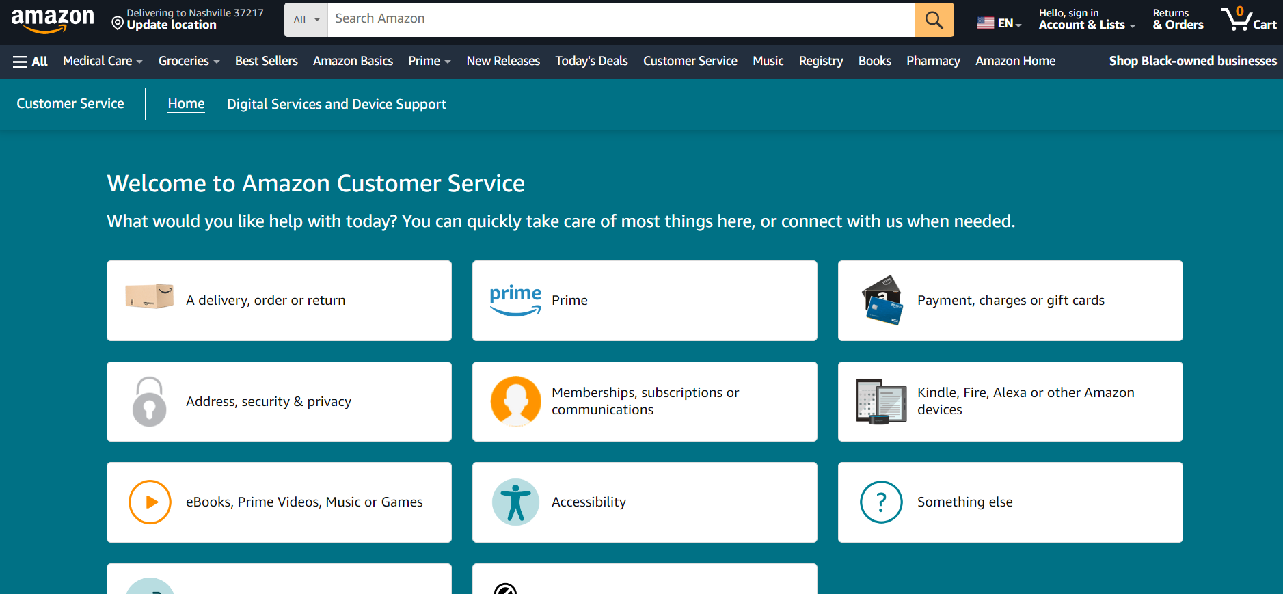Click the padlock security icon
Image resolution: width=1283 pixels, height=594 pixels.
coord(150,401)
